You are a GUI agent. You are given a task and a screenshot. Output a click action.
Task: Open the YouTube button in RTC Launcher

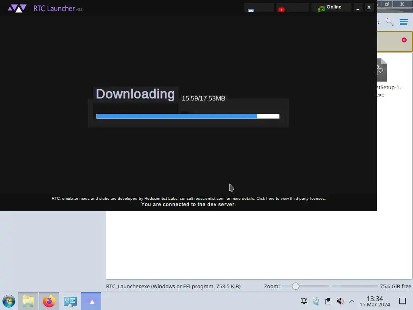[292, 7]
